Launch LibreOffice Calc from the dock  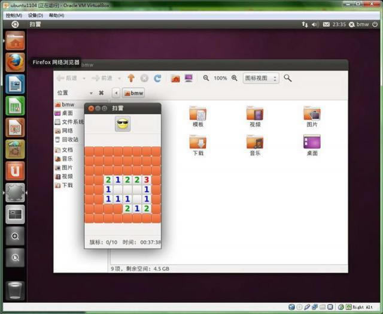(15, 105)
